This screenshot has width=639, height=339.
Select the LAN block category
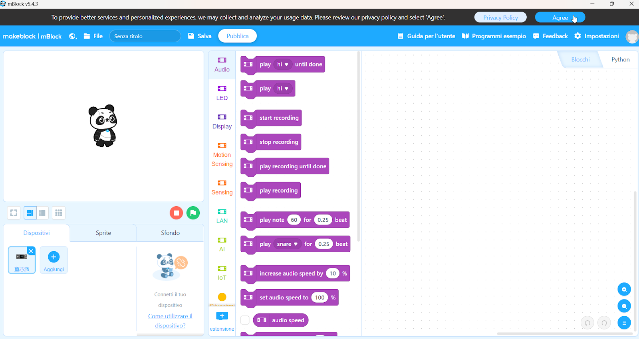(x=222, y=216)
